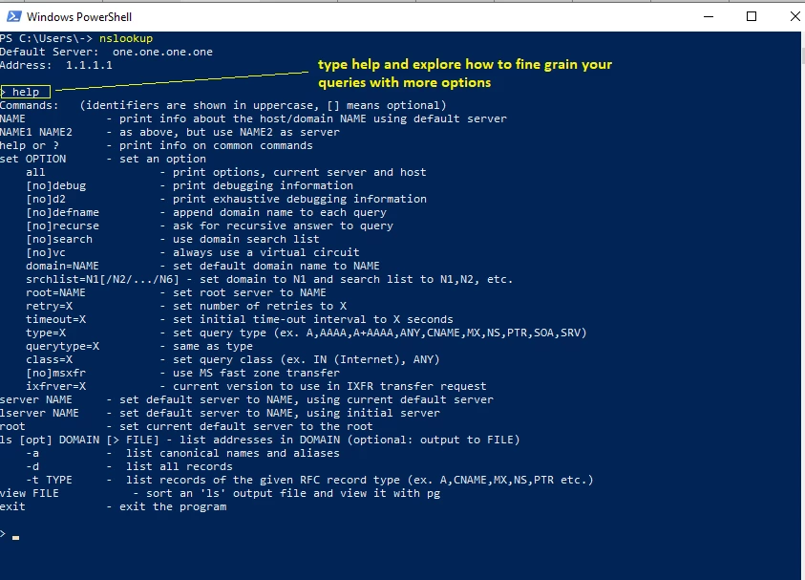Click the 'ls [opt] DOMAIN [> FILE]' row
805x580 pixels.
pyautogui.click(x=261, y=440)
